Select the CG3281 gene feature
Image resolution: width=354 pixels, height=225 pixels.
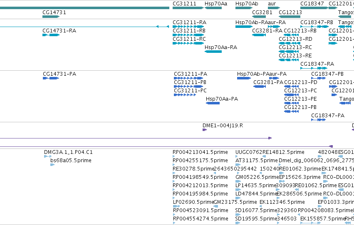coord(259,17)
